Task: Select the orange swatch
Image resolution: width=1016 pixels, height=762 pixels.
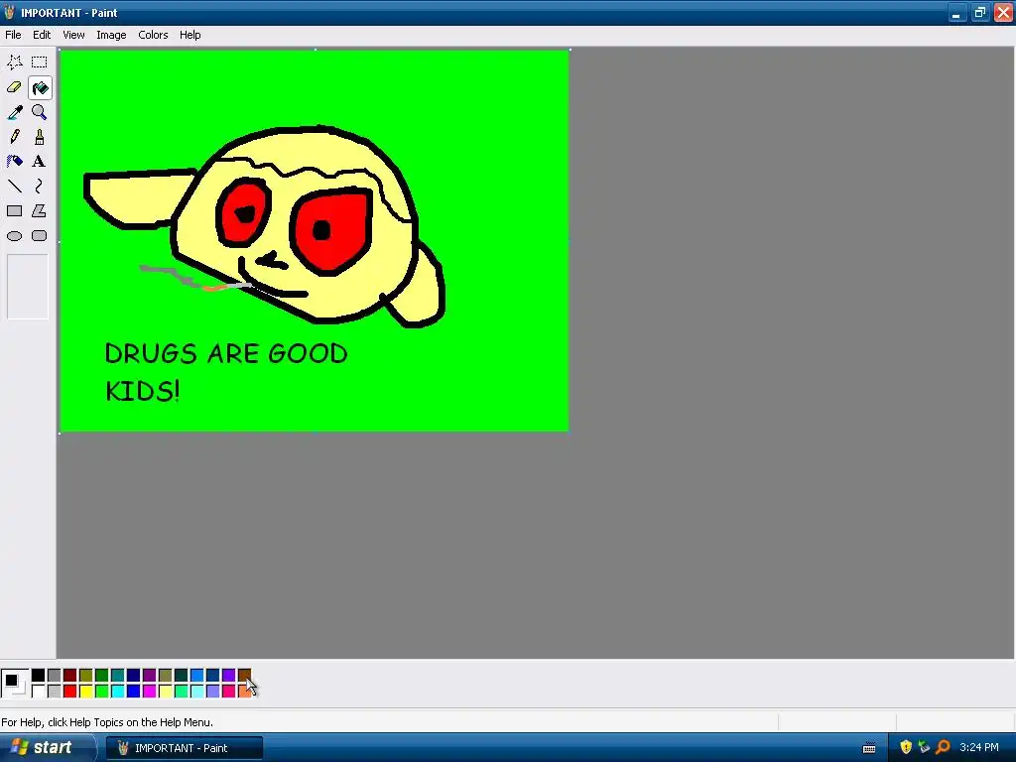Action: [244, 692]
